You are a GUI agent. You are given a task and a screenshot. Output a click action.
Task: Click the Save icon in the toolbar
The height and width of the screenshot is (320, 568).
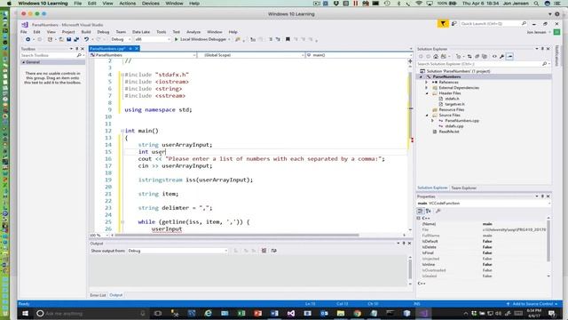pos(68,39)
